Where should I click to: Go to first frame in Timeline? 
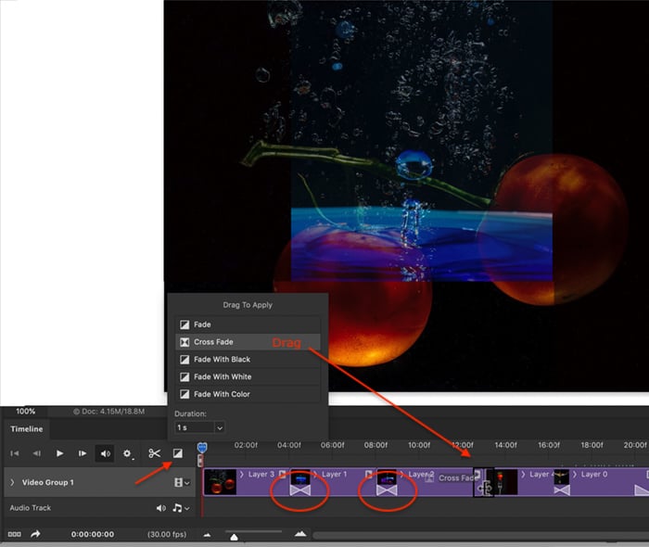click(x=15, y=453)
